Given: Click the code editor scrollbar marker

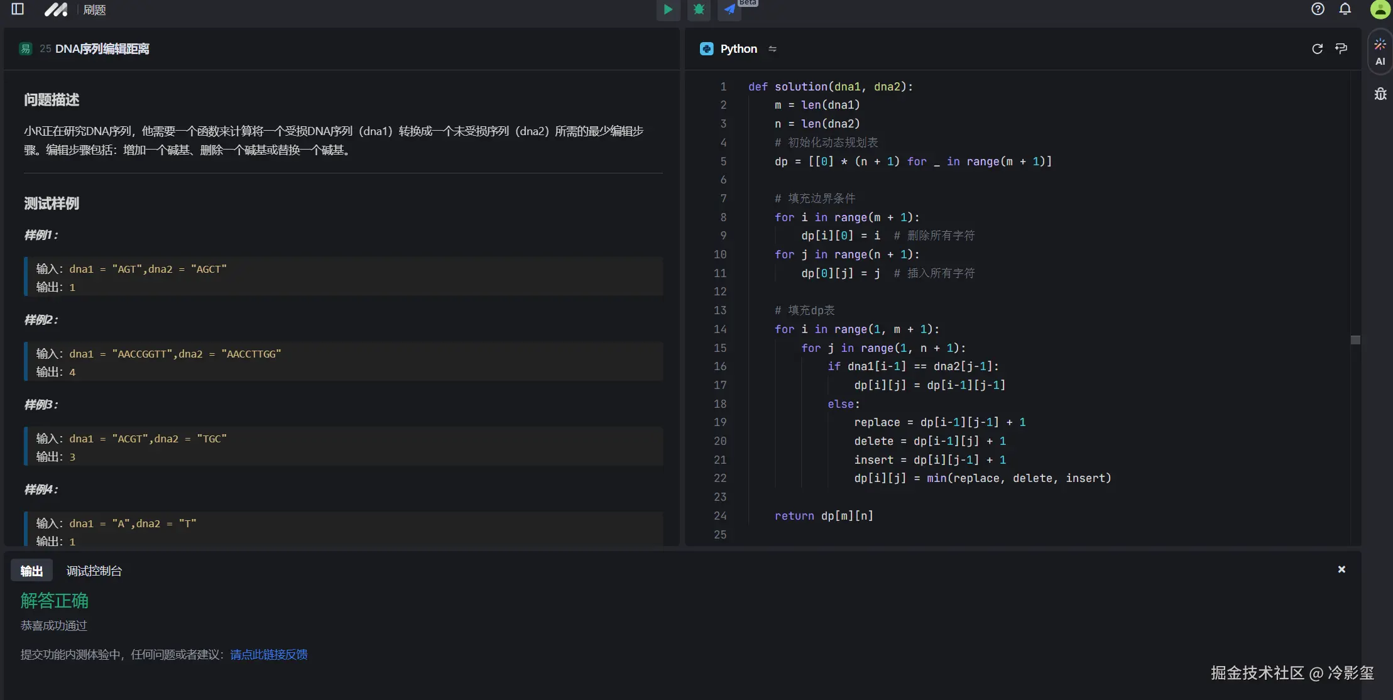Looking at the screenshot, I should (x=1355, y=340).
